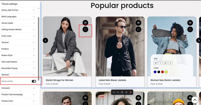201x105 pixels.
Task: Click the Stylish Shrugs For Women product photo
Action: [x=67, y=46]
